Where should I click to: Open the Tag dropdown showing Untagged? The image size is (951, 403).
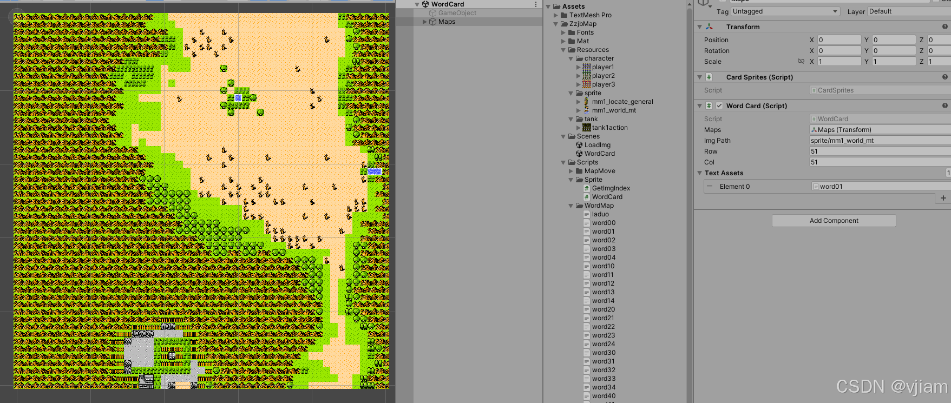[x=785, y=11]
